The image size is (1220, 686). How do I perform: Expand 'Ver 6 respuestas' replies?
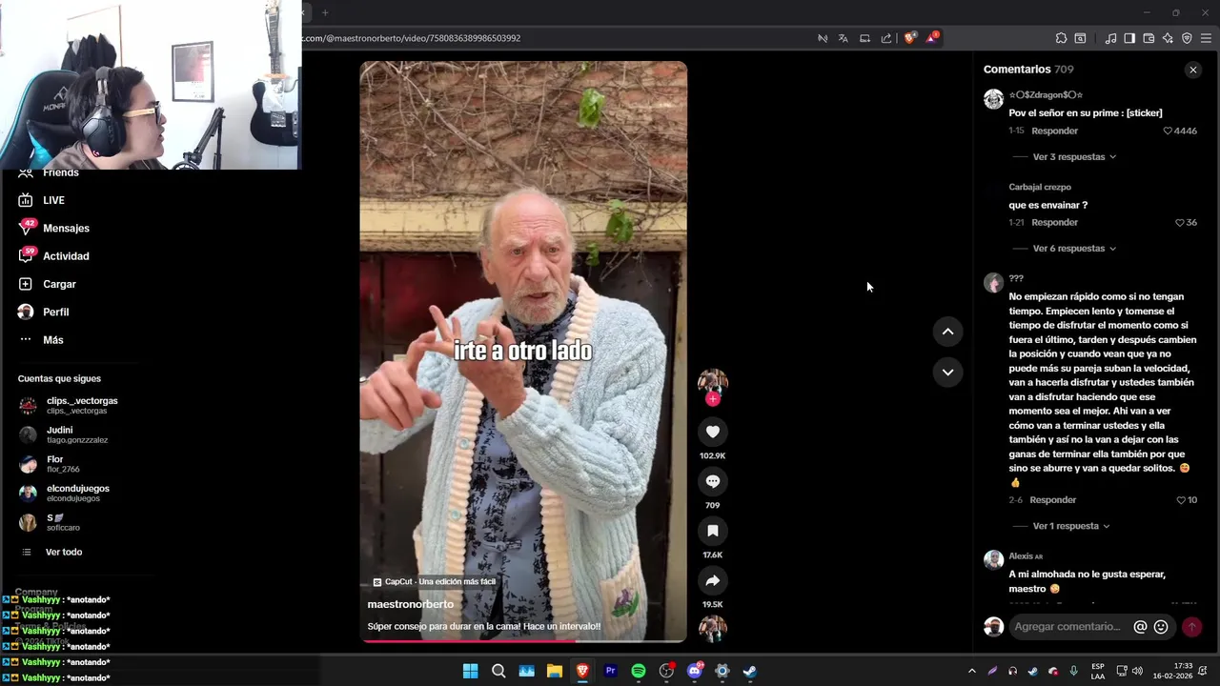1074,249
